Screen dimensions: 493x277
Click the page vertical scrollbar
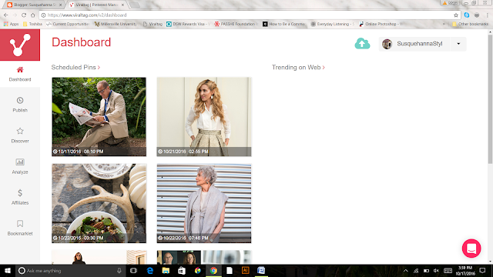[490, 99]
